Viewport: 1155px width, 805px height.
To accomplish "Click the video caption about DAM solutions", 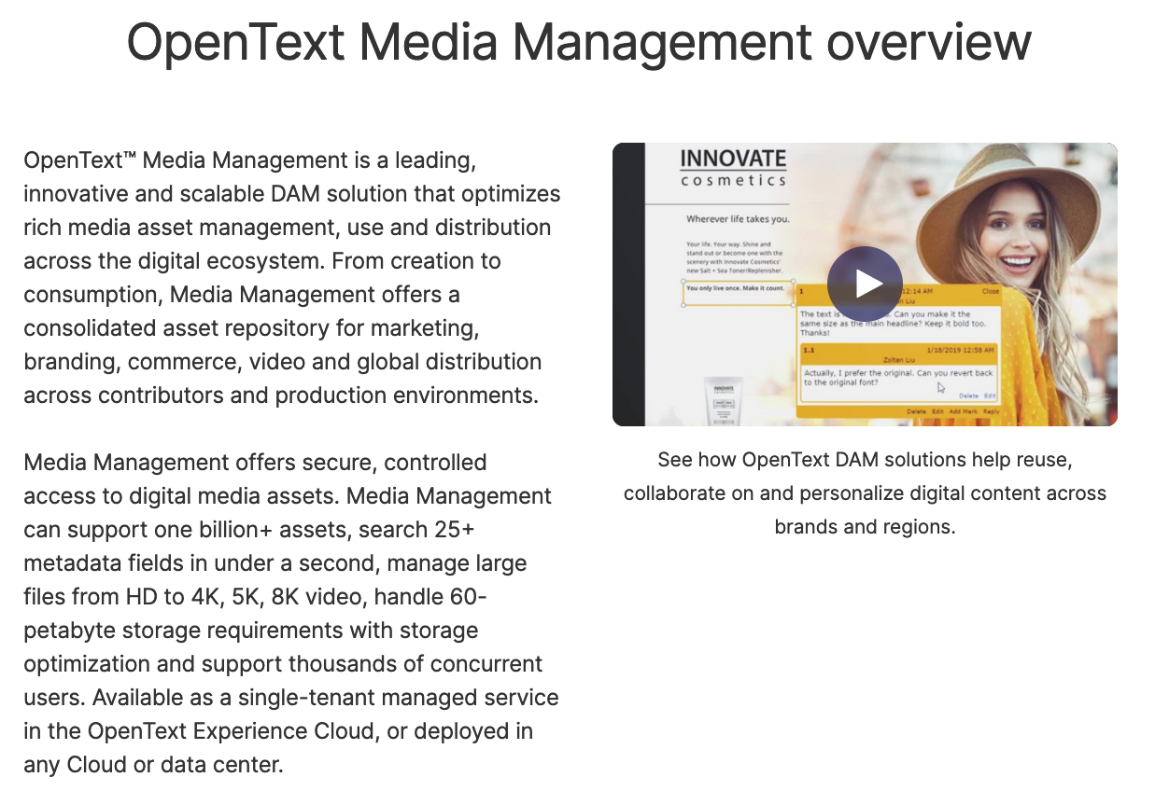I will pos(865,493).
